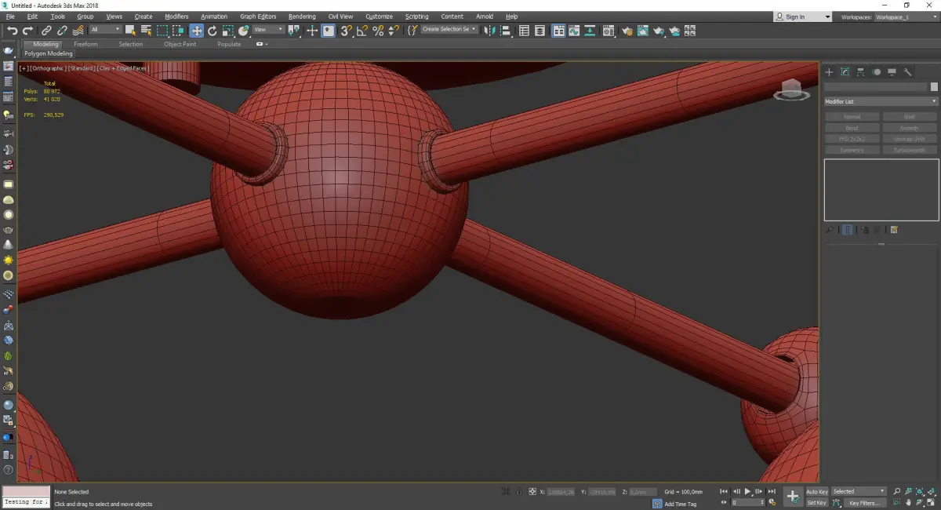Open the Utilities wrench panel
Viewport: 941px width, 510px height.
click(x=908, y=72)
